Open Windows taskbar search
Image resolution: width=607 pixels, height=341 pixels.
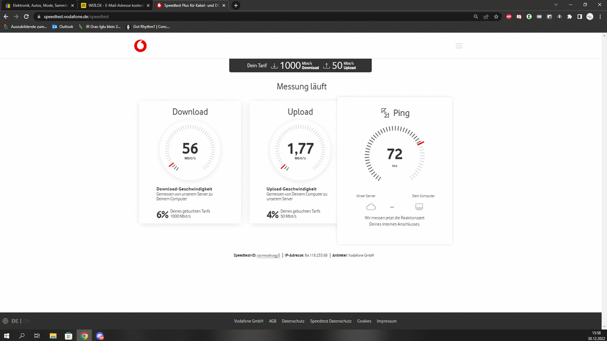click(x=22, y=336)
